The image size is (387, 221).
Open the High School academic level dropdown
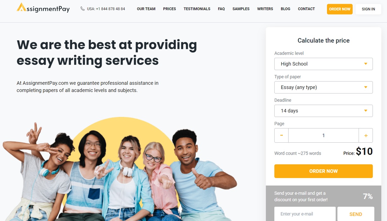click(324, 64)
